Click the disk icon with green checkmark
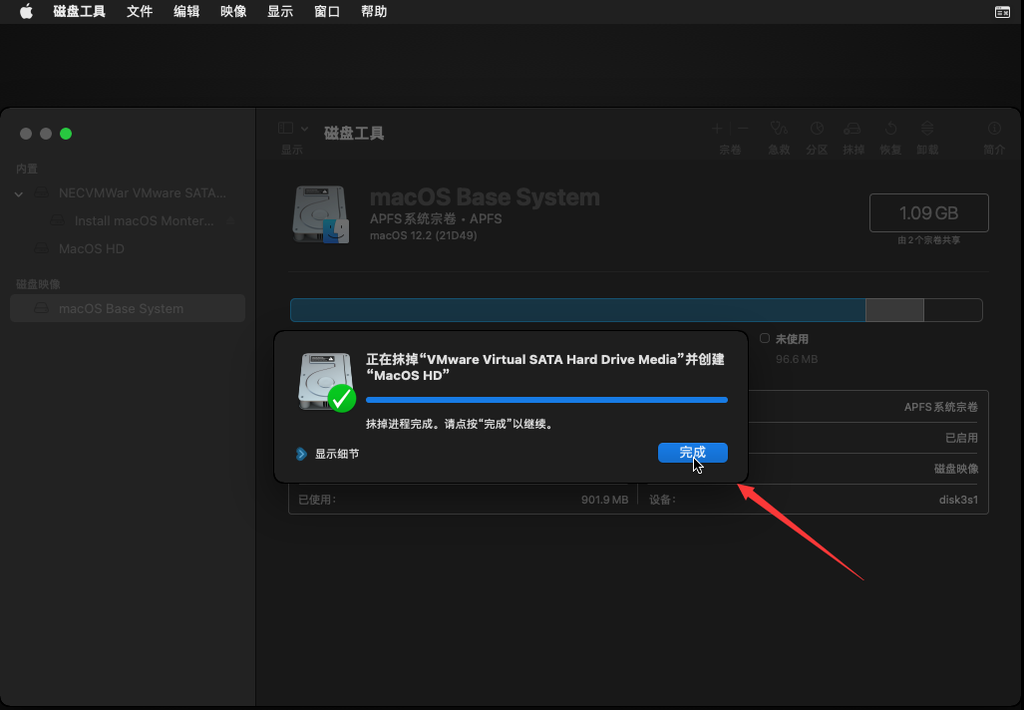 coord(326,382)
